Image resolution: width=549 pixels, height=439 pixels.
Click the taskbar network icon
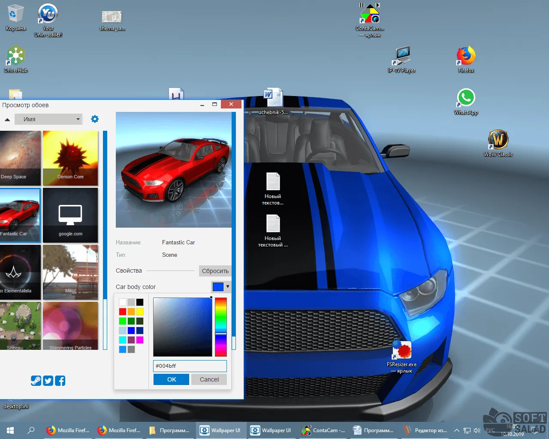pos(467,430)
